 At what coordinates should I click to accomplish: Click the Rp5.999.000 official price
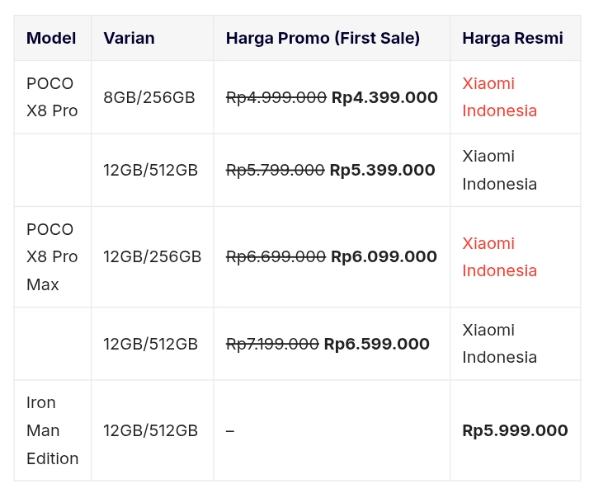click(515, 430)
